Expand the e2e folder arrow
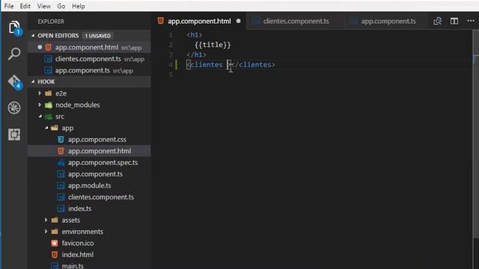This screenshot has height=269, width=479. click(40, 93)
